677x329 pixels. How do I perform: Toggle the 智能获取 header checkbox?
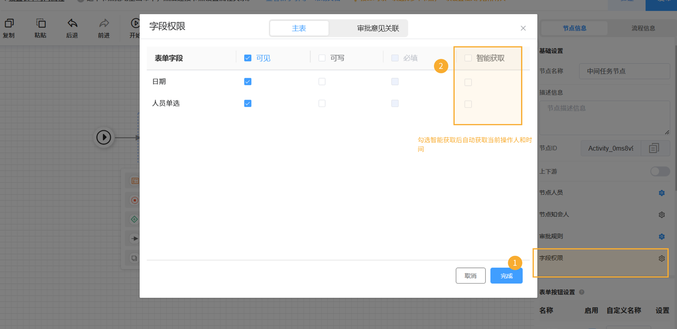468,58
